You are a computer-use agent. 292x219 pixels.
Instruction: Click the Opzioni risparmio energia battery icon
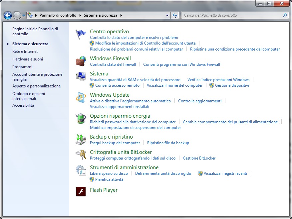tap(81, 118)
